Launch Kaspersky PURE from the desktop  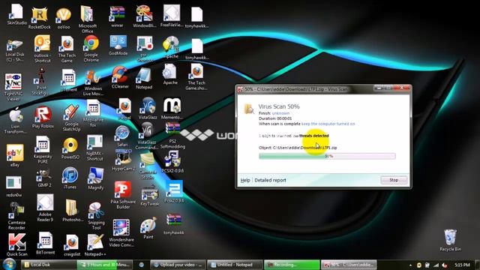point(43,150)
